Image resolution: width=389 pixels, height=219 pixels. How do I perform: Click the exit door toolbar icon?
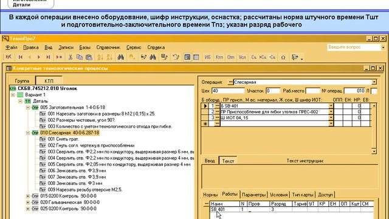(x=295, y=57)
